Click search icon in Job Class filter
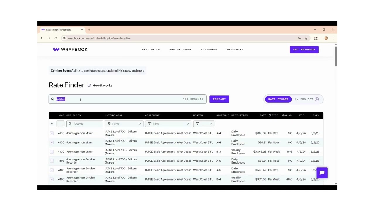 pyautogui.click(x=70, y=124)
